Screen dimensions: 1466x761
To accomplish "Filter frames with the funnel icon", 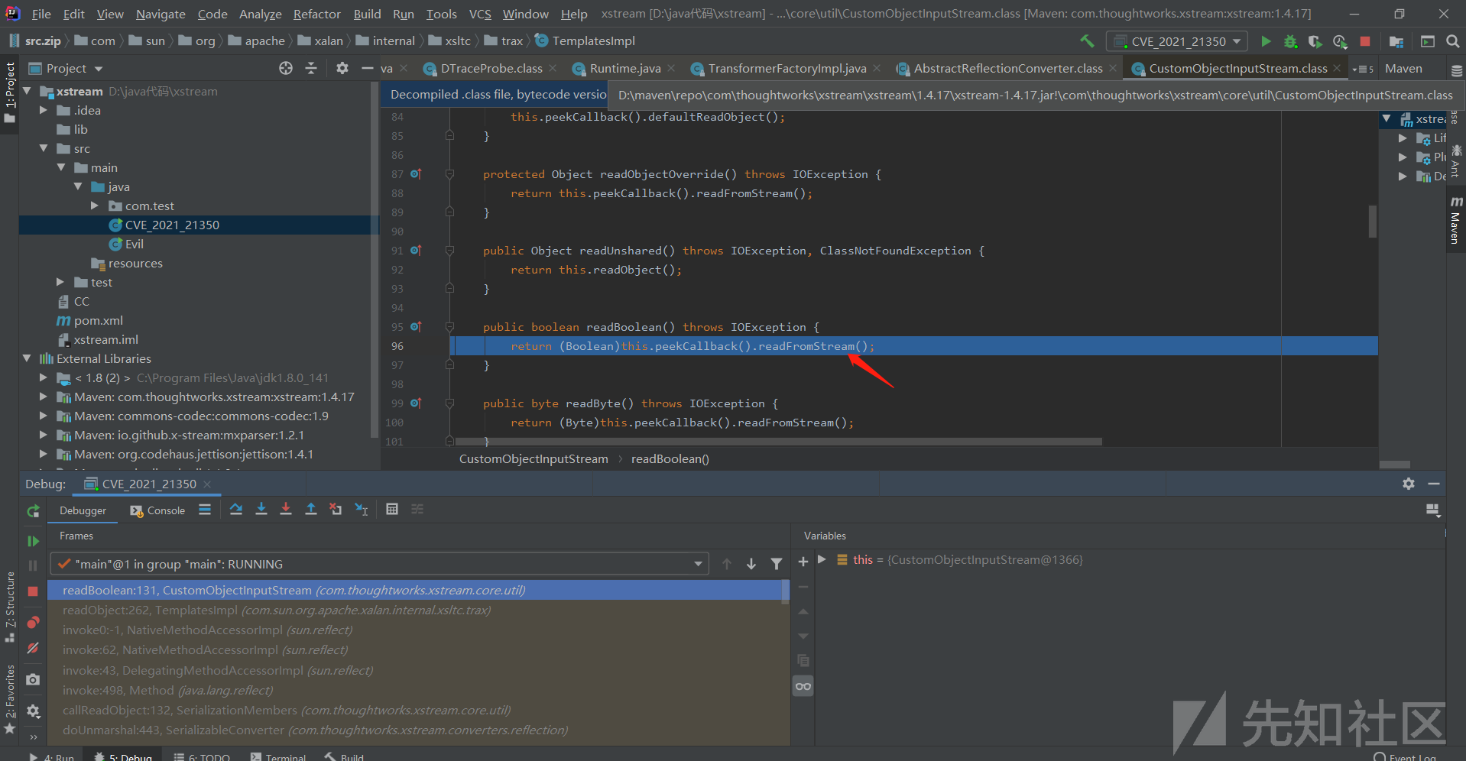I will [777, 564].
